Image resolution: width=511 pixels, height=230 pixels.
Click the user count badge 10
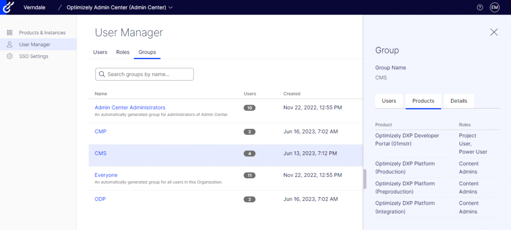tap(250, 108)
